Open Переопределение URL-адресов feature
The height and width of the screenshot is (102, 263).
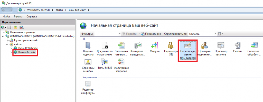point(187,51)
